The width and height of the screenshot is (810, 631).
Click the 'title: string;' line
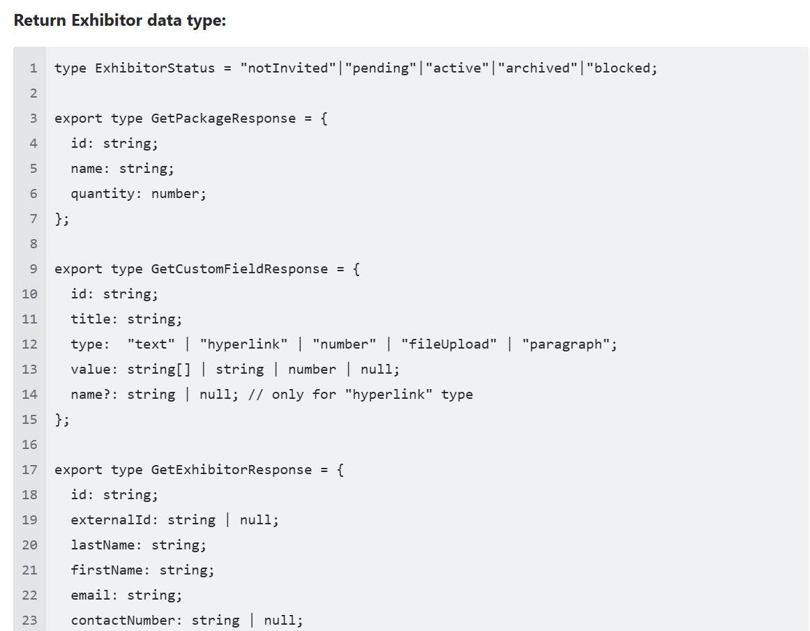pyautogui.click(x=126, y=319)
